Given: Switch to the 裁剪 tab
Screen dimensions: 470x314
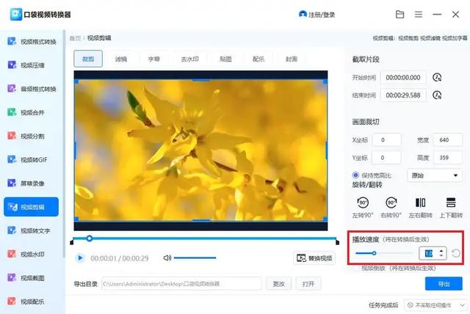Looking at the screenshot, I should pos(88,59).
